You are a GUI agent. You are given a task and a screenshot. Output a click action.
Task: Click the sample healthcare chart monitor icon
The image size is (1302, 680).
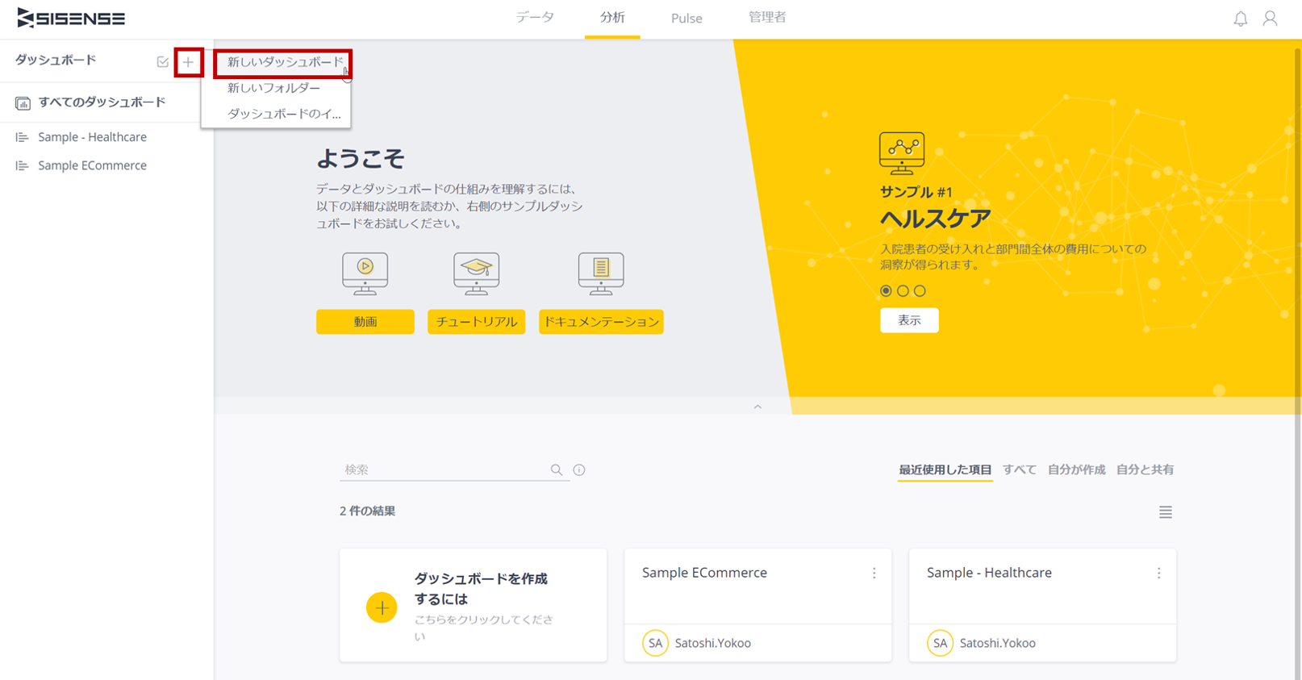click(x=902, y=153)
